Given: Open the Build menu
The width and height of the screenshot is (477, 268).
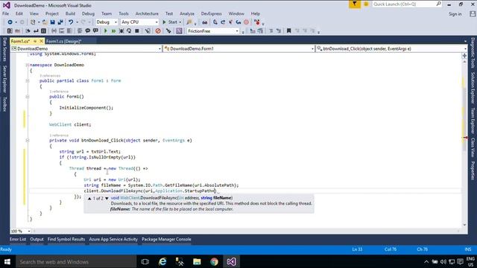Looking at the screenshot, I should [x=70, y=13].
